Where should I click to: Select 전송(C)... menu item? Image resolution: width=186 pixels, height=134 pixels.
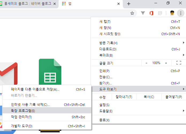[138, 77]
